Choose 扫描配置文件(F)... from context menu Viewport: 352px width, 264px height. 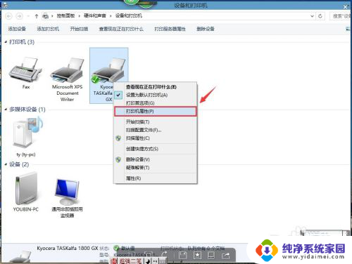pos(155,130)
